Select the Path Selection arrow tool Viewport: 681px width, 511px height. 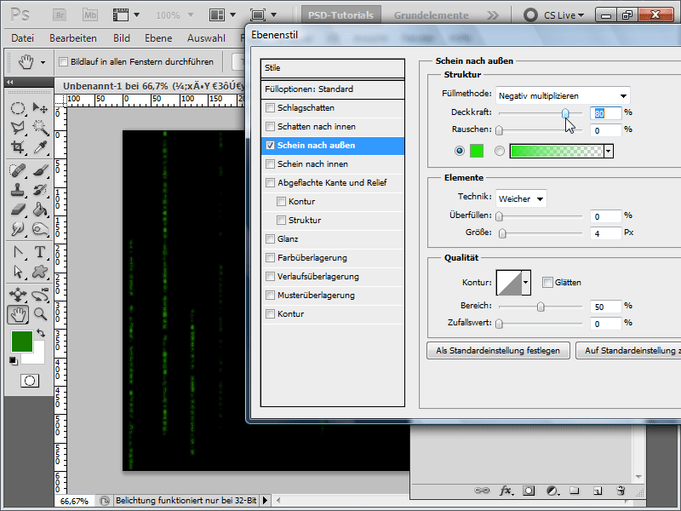17,272
